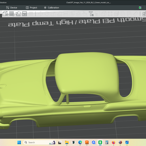Select the Rotate tool icon
The image size is (146, 146).
pyautogui.click(x=47, y=14)
